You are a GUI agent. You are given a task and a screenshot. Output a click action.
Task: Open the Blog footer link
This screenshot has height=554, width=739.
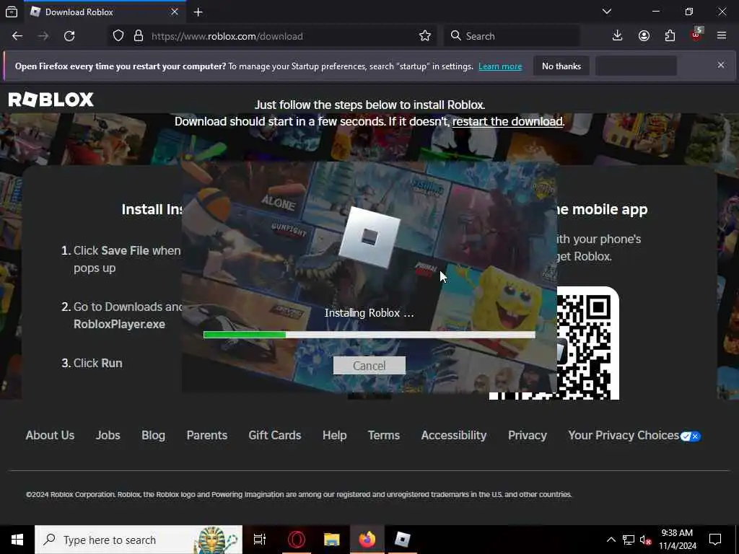153,435
